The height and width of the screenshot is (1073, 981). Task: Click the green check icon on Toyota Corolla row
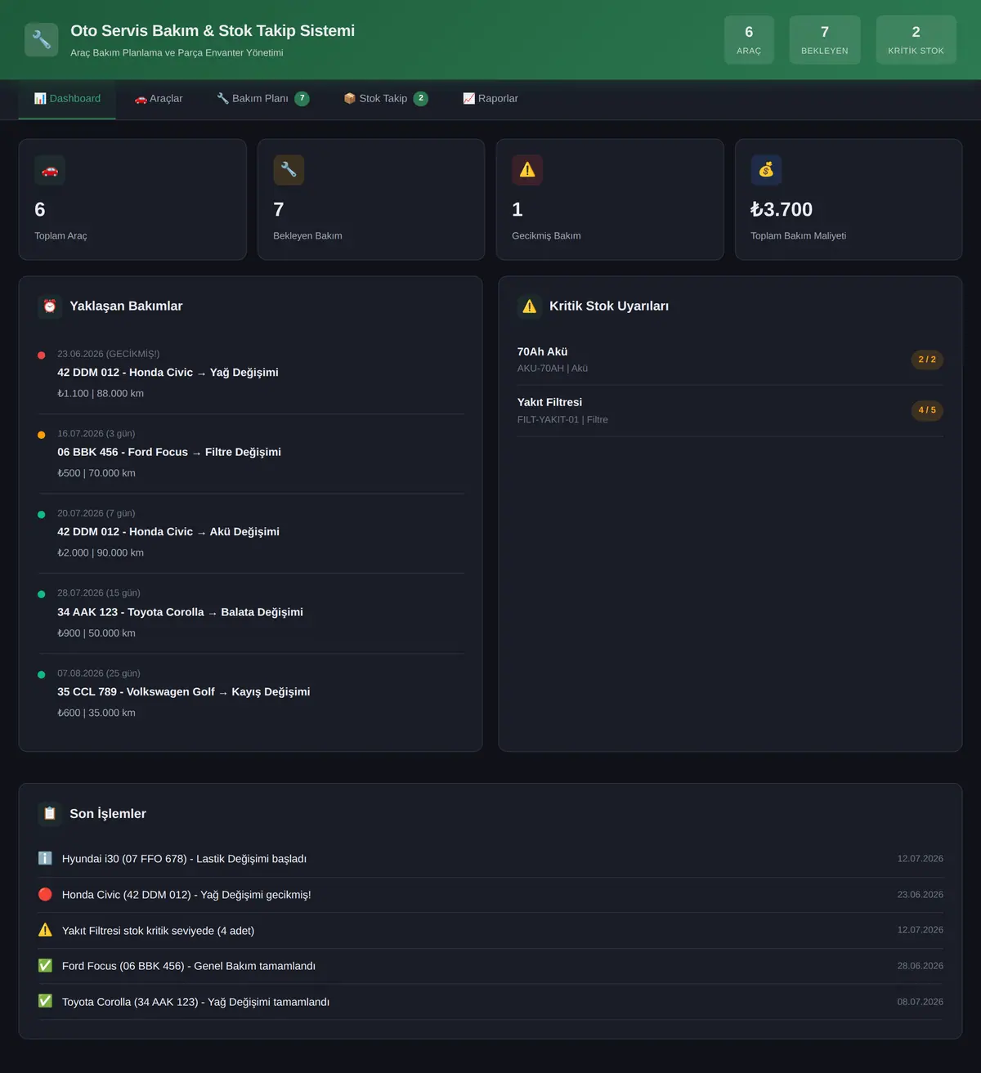pos(45,1001)
